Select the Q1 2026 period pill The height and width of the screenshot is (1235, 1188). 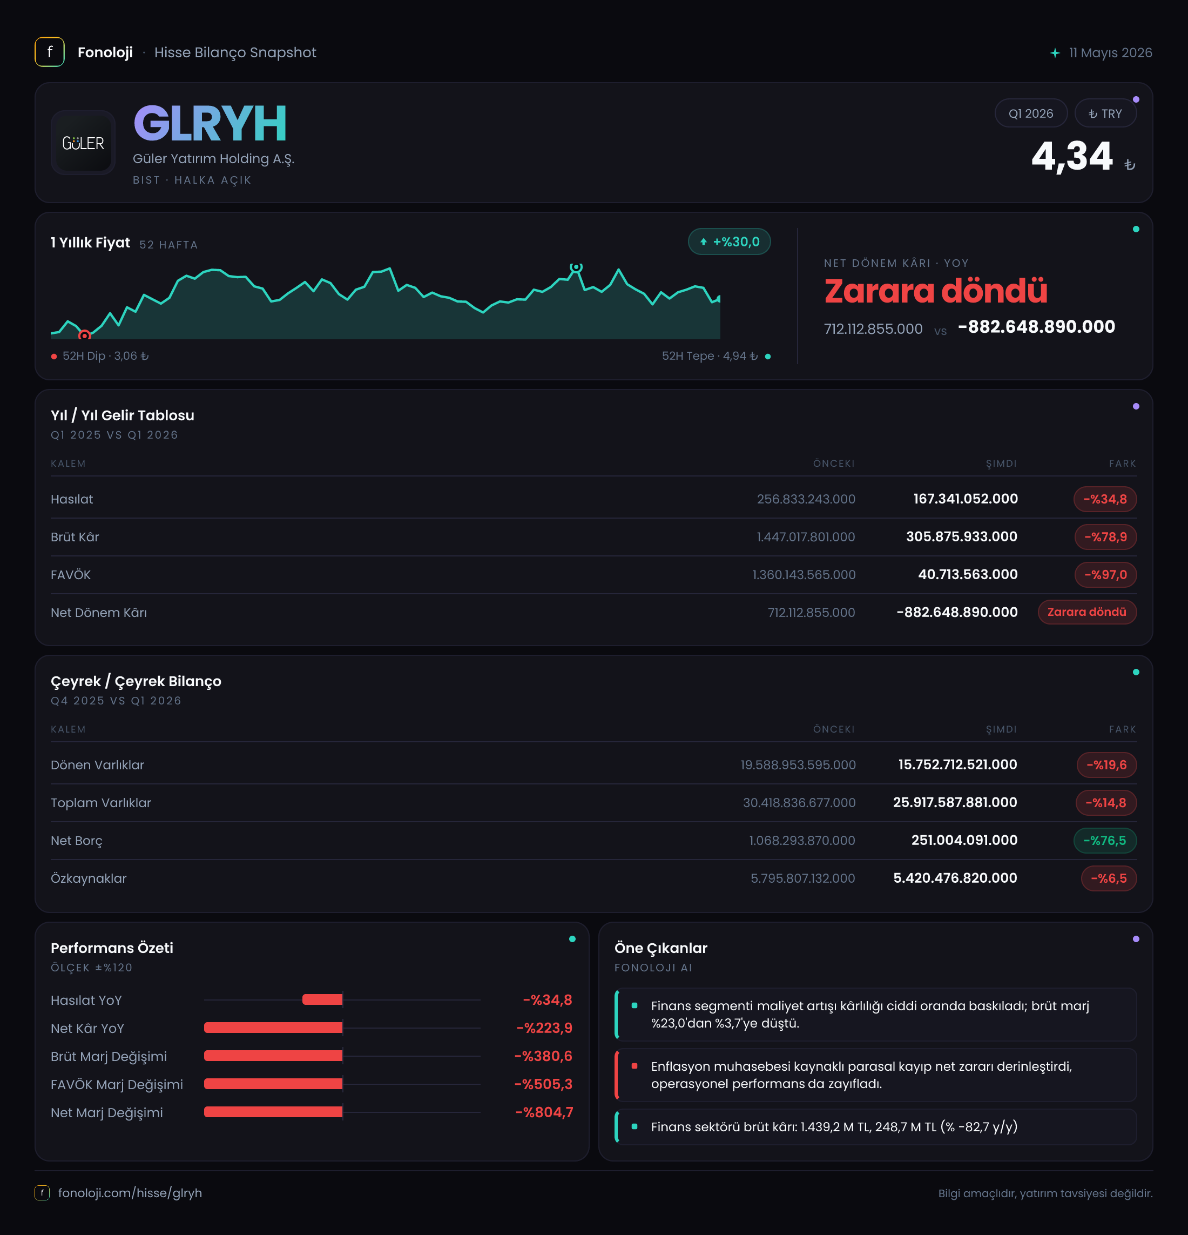coord(1030,113)
